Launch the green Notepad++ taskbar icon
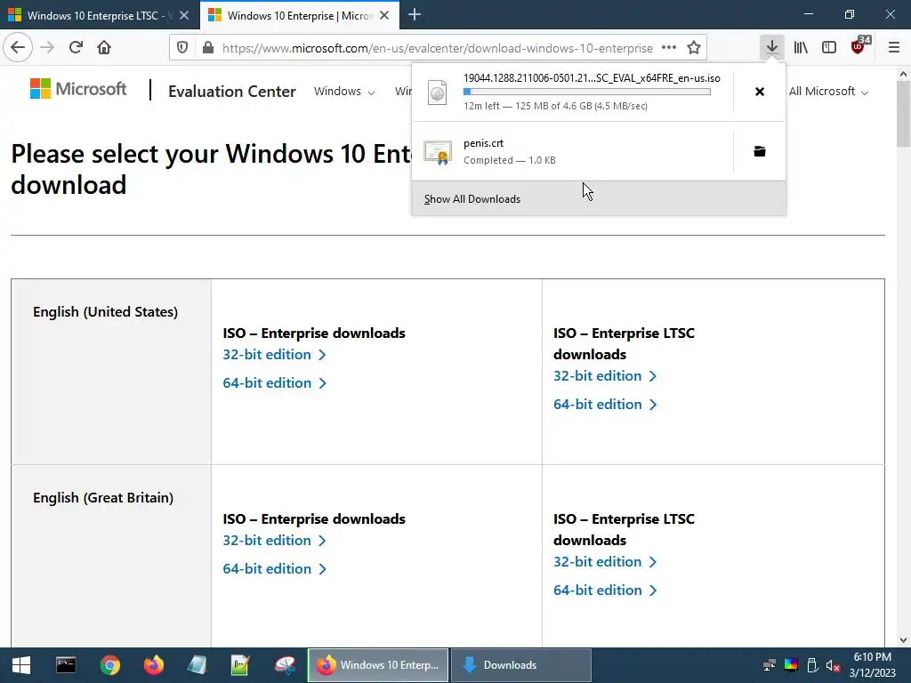Screen dimensions: 911x683 click(240, 665)
